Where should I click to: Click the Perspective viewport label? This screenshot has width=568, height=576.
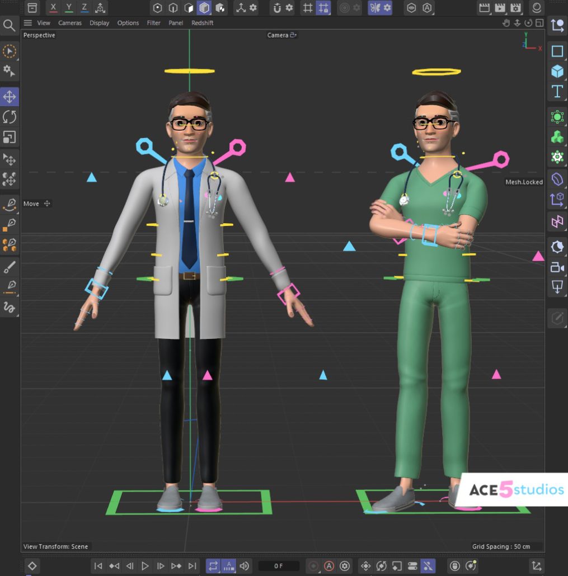click(39, 35)
